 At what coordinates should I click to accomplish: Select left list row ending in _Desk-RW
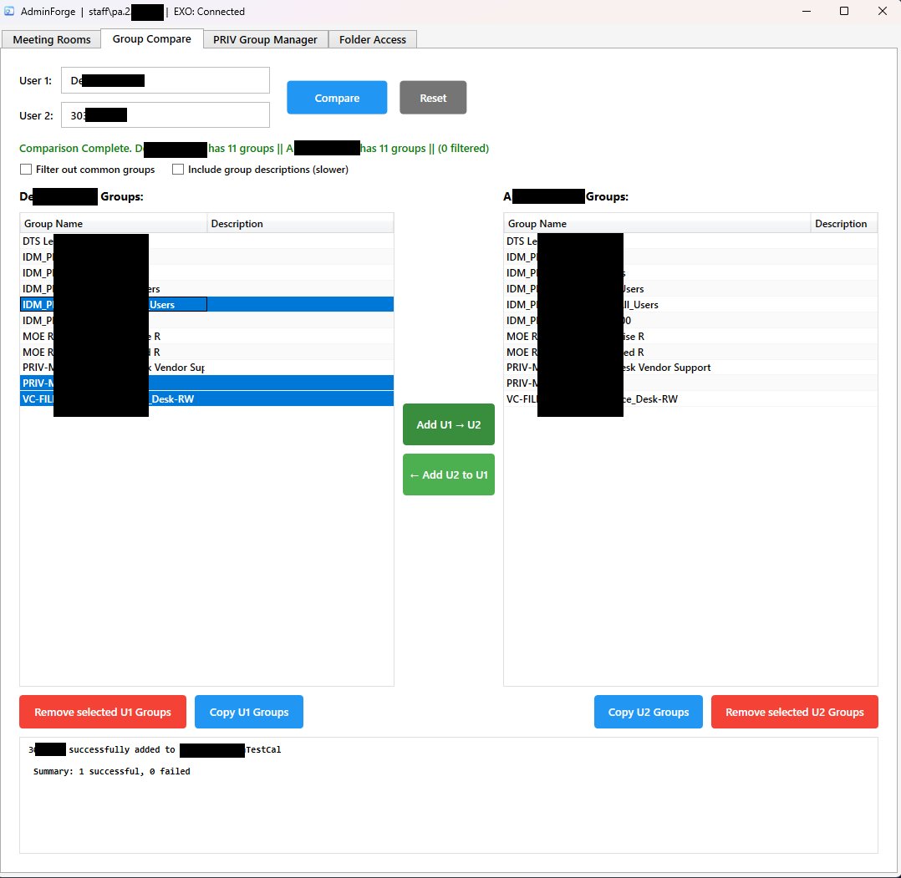[207, 399]
